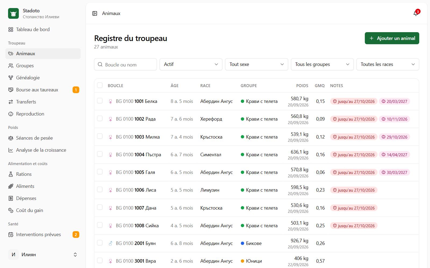Click the age cell 4 a. 5 mois
430x268 pixels.
click(x=182, y=226)
